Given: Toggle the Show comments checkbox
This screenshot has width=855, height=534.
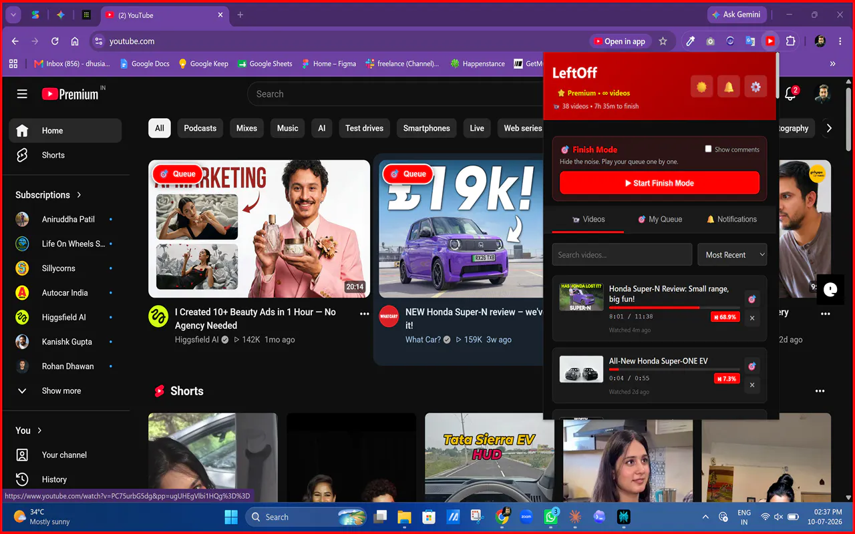Looking at the screenshot, I should pyautogui.click(x=708, y=149).
